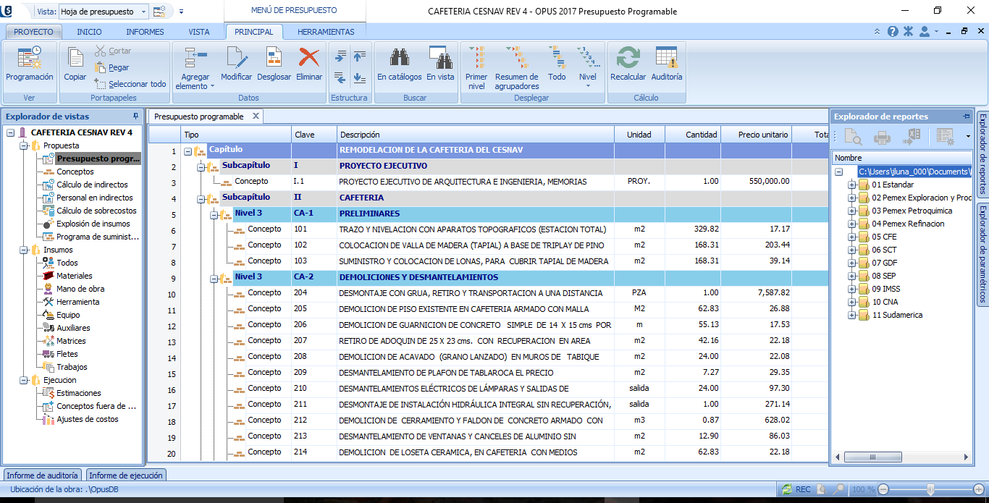
Task: Click Primer nivel display icon
Action: pos(476,58)
